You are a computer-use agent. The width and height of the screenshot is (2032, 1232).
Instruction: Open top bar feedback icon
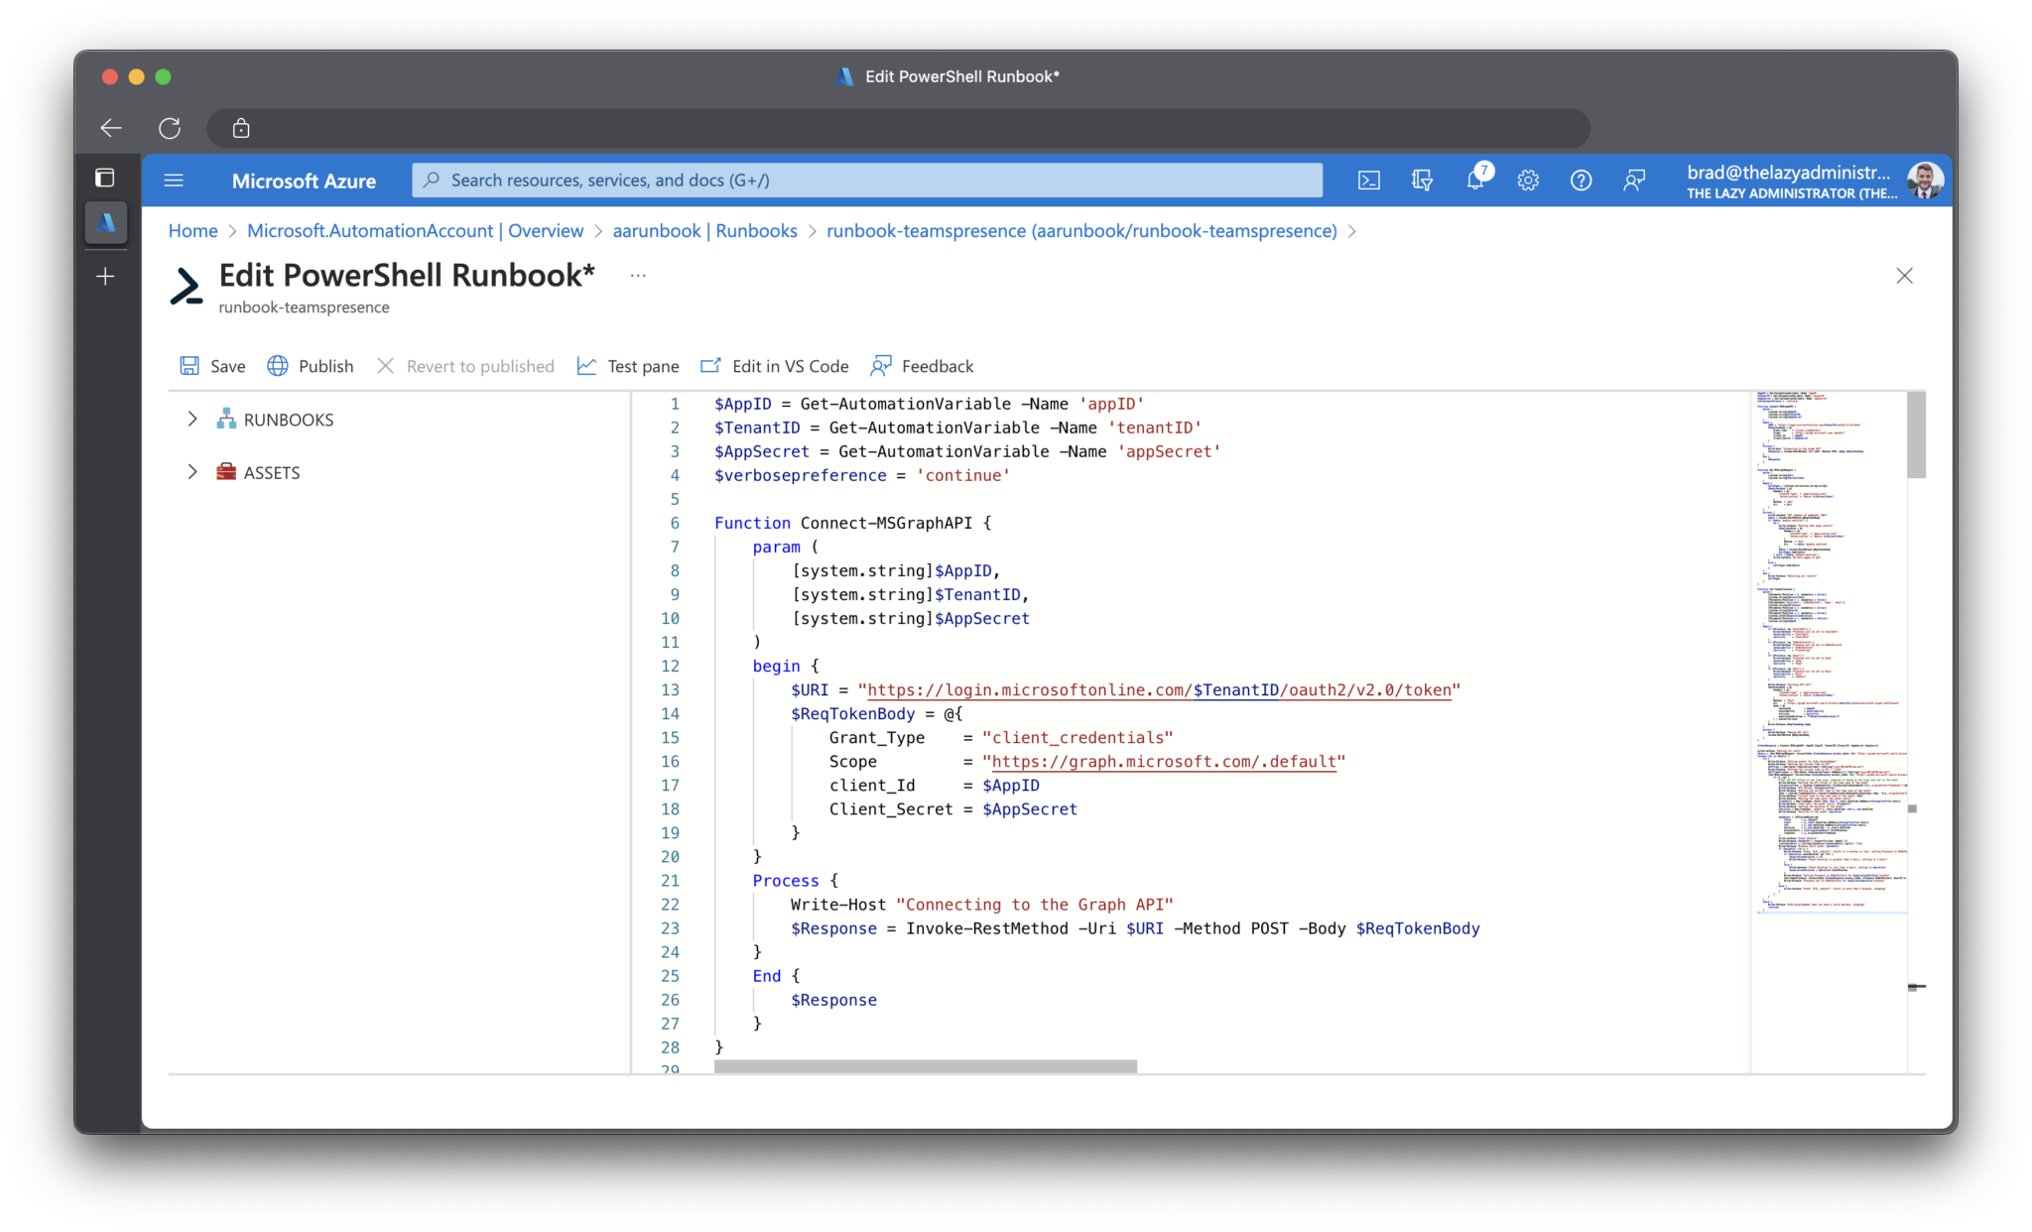(x=1634, y=181)
